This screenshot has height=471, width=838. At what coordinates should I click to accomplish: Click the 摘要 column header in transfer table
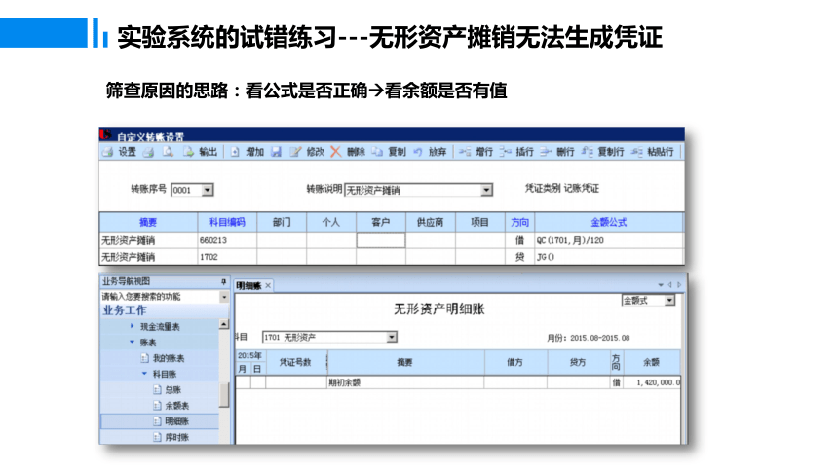click(x=148, y=222)
